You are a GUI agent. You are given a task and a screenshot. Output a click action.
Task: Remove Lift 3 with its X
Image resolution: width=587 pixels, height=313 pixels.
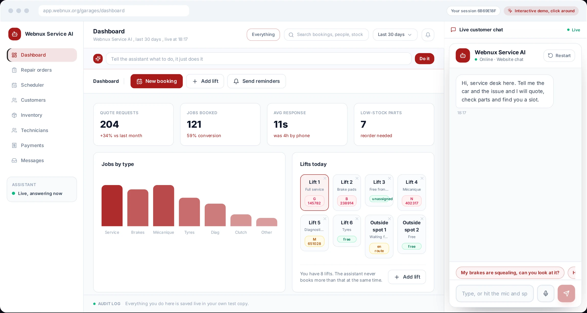[x=389, y=178]
